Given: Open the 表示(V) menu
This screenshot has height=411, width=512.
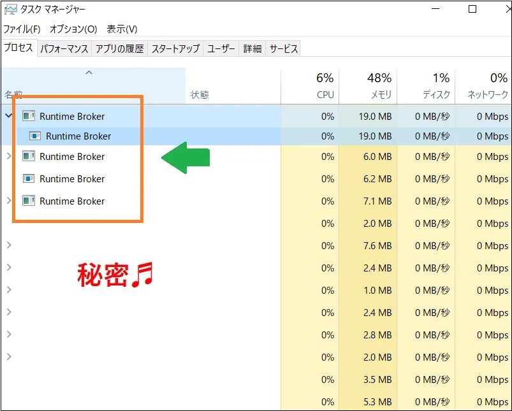Looking at the screenshot, I should 122,29.
